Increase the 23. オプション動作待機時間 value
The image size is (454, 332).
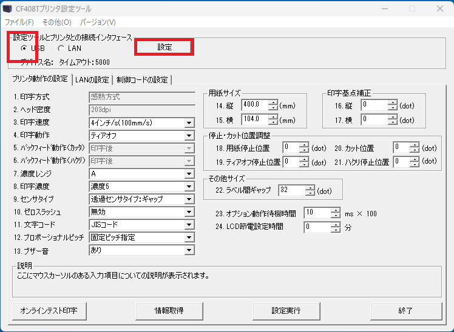click(336, 210)
